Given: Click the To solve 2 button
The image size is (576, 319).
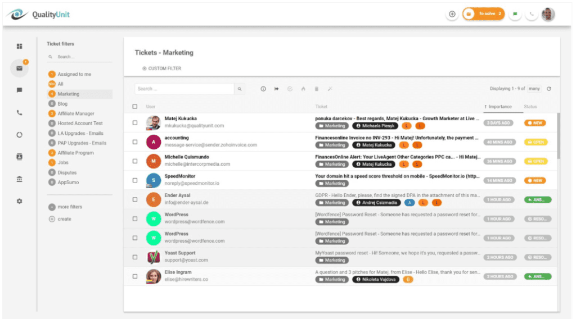Looking at the screenshot, I should click(483, 14).
